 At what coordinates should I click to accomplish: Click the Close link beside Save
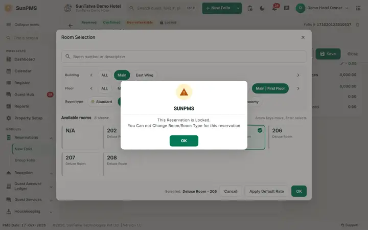click(353, 54)
